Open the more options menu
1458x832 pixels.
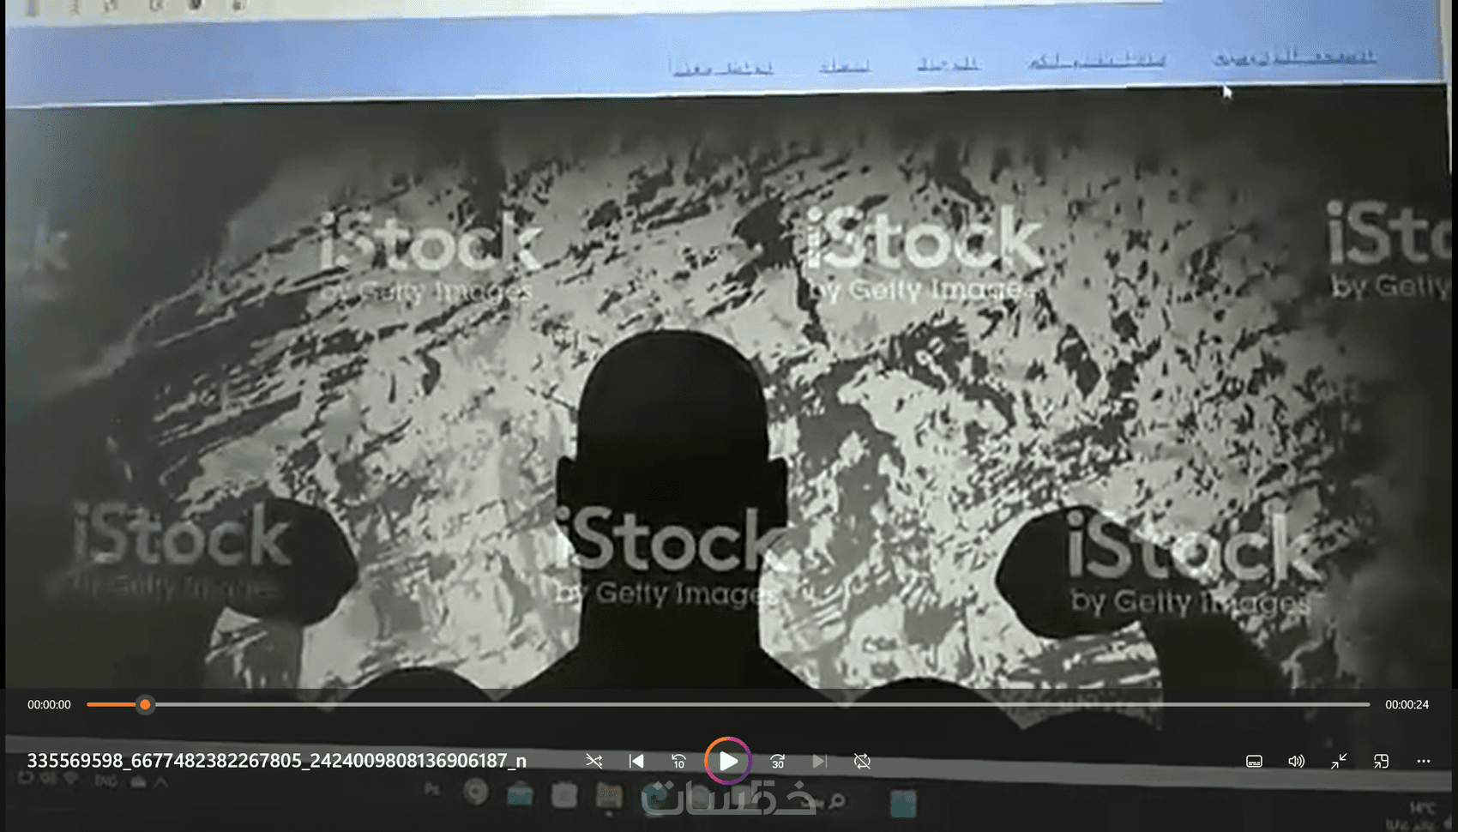(x=1424, y=761)
